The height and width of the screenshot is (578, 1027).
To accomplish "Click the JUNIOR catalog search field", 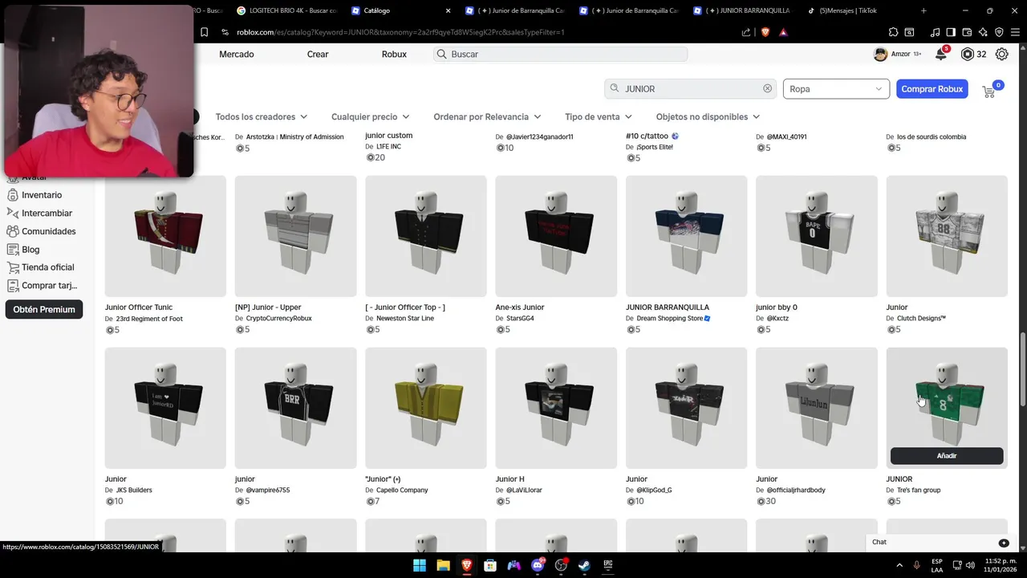I will (x=689, y=88).
